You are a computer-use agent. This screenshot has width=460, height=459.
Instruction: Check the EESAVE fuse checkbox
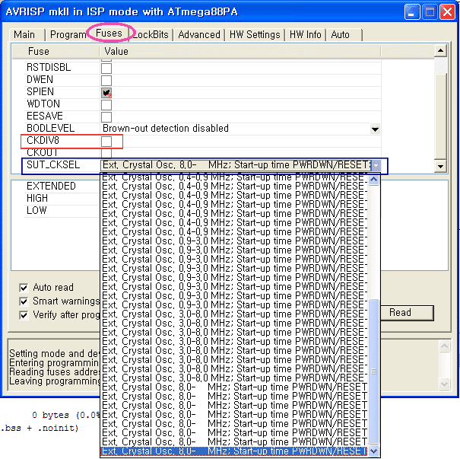pos(106,117)
